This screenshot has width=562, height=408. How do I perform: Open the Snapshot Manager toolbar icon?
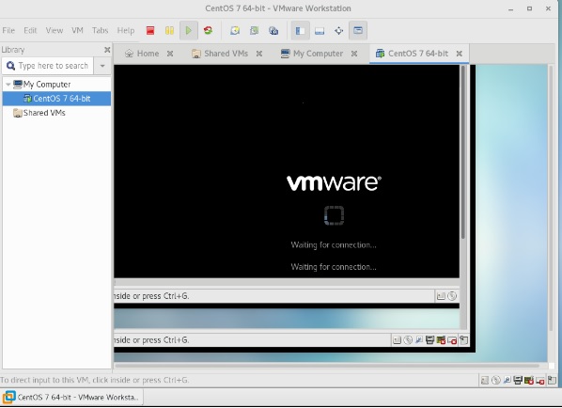point(273,30)
